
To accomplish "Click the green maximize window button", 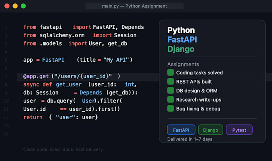I will (23, 6).
